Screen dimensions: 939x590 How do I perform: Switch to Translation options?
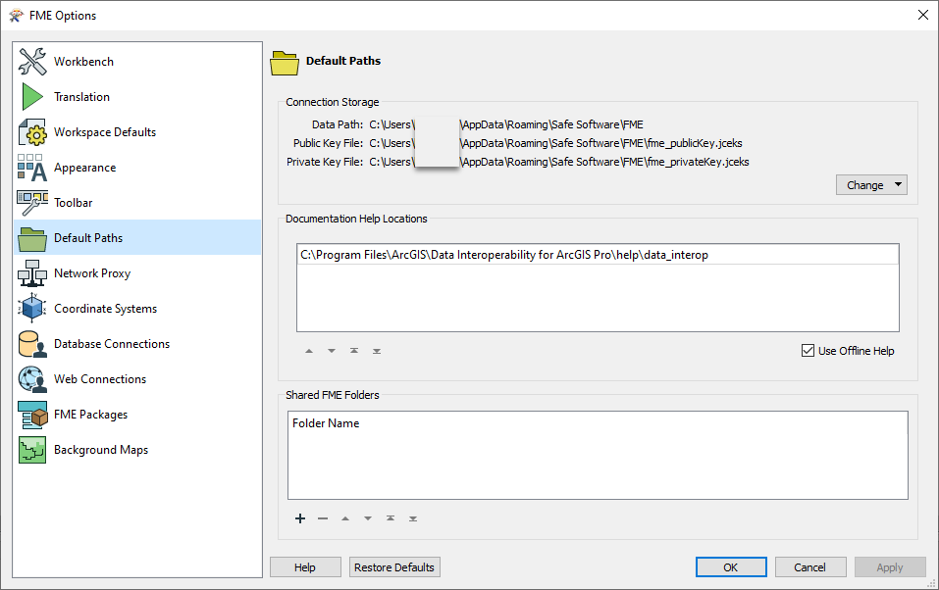point(81,97)
